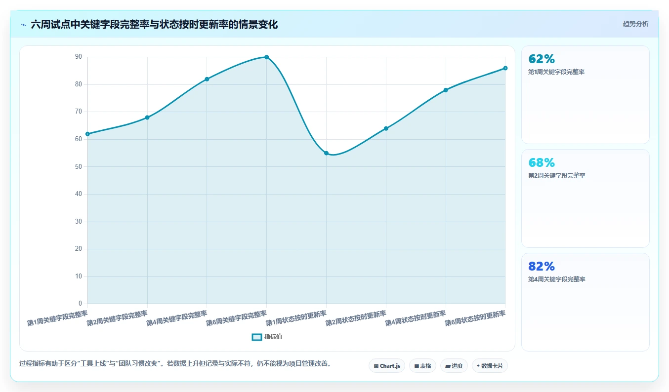Click the 第4周状态按时更新率 data point at 78

(446, 90)
